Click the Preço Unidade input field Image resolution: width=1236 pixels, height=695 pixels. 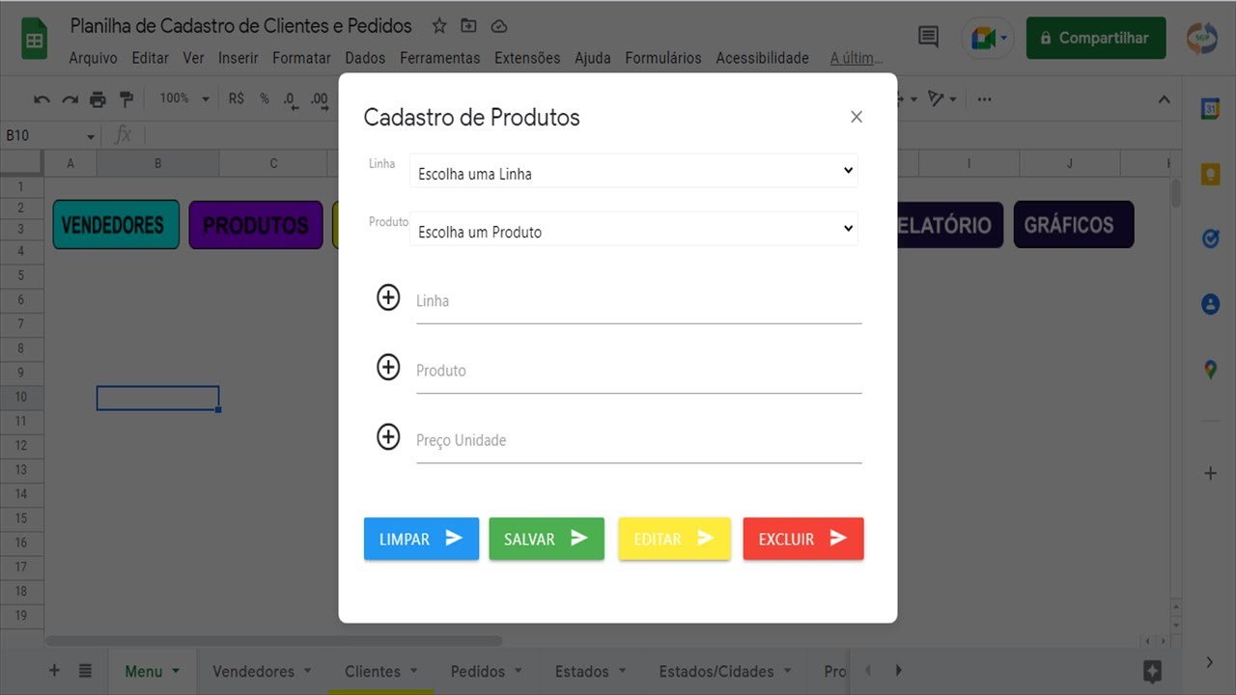click(638, 440)
